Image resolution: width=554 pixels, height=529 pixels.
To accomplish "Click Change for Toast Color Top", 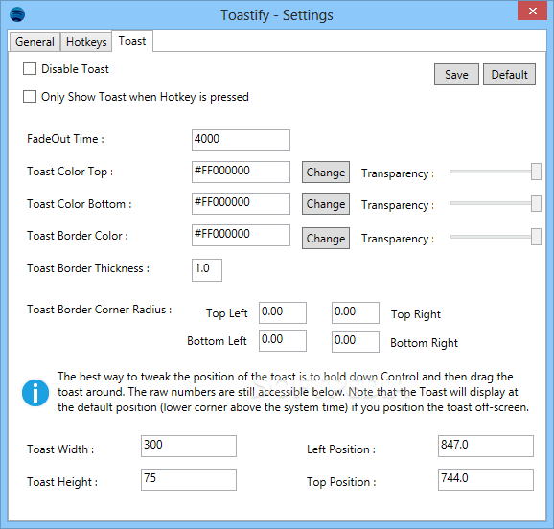I will (x=326, y=172).
